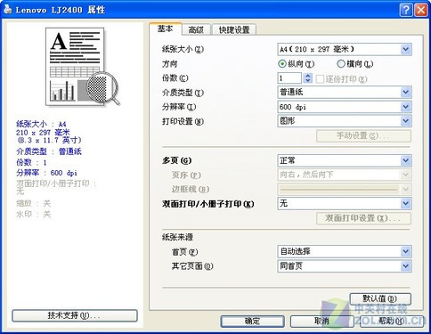
Task: Open the 多页 dropdown showing 正常
Action: [345, 161]
